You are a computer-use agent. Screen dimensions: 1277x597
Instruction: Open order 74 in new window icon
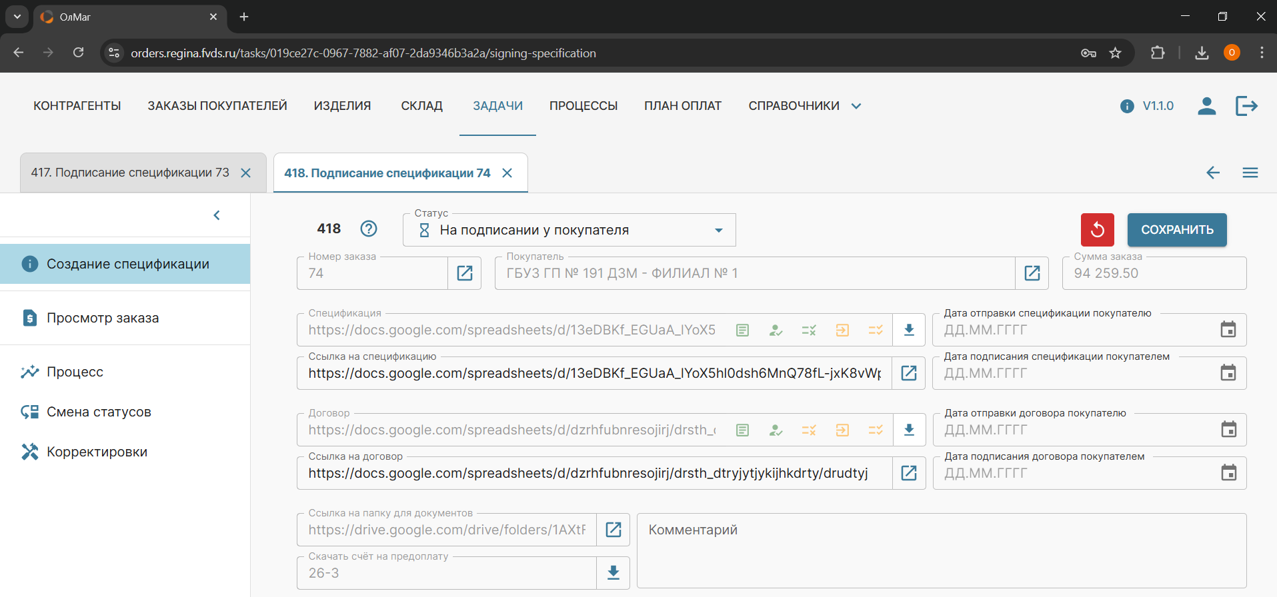pos(465,273)
